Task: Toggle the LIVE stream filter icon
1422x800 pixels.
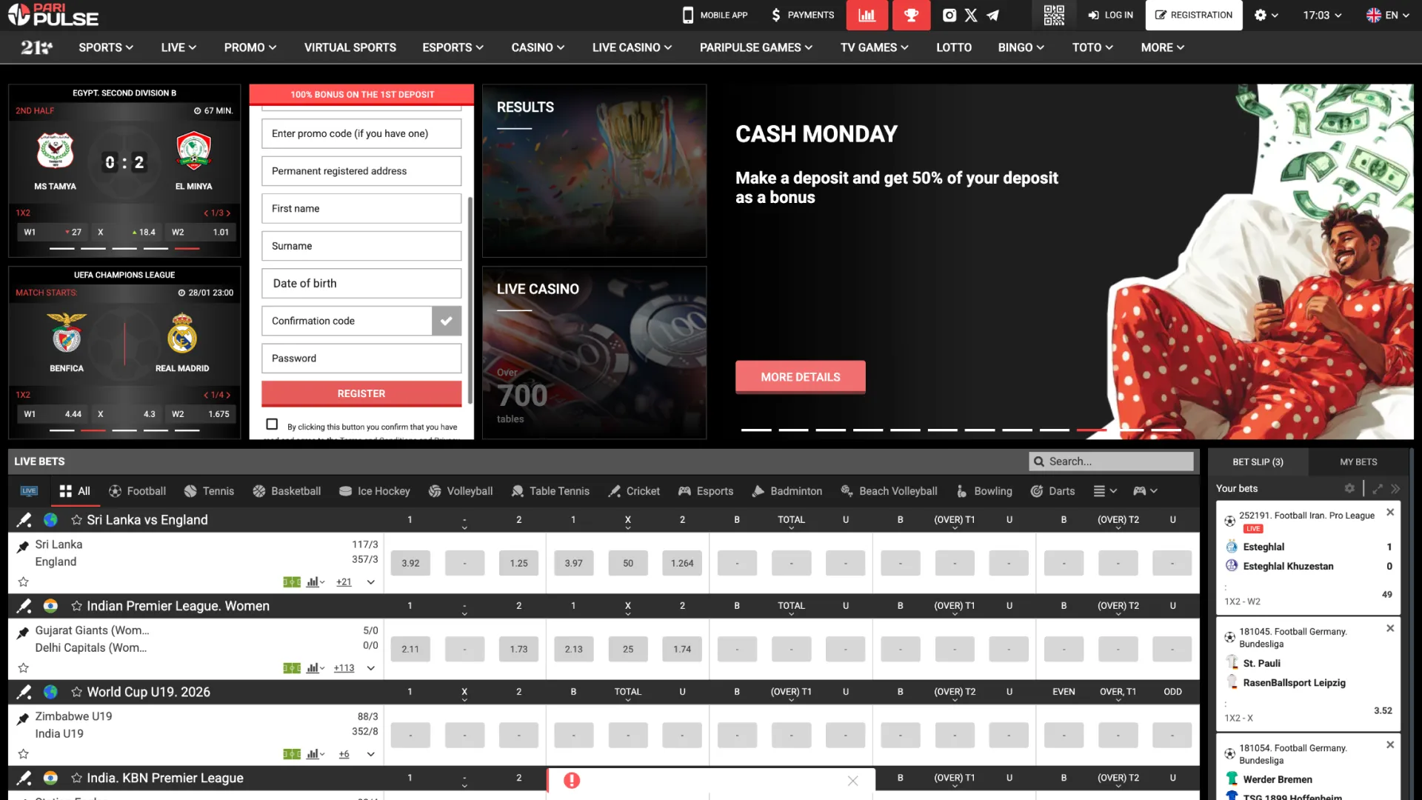Action: click(x=29, y=491)
